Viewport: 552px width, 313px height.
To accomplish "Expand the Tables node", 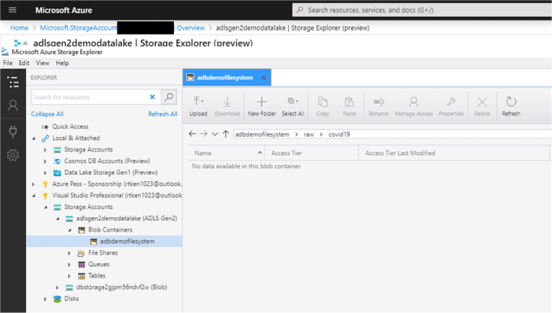I will pos(69,276).
